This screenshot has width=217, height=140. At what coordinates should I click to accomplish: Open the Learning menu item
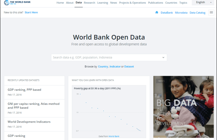click(103, 2)
